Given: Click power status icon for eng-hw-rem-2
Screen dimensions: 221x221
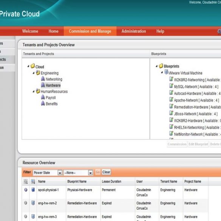Looking at the screenshot, I should tap(26, 203).
